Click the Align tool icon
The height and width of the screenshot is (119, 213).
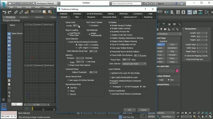172,12
